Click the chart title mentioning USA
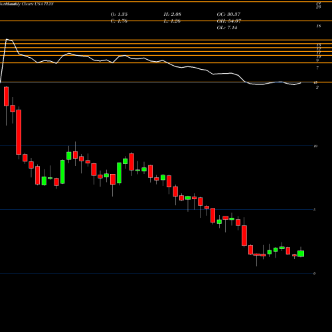Viewport: 332px width, 332px height. [27, 4]
